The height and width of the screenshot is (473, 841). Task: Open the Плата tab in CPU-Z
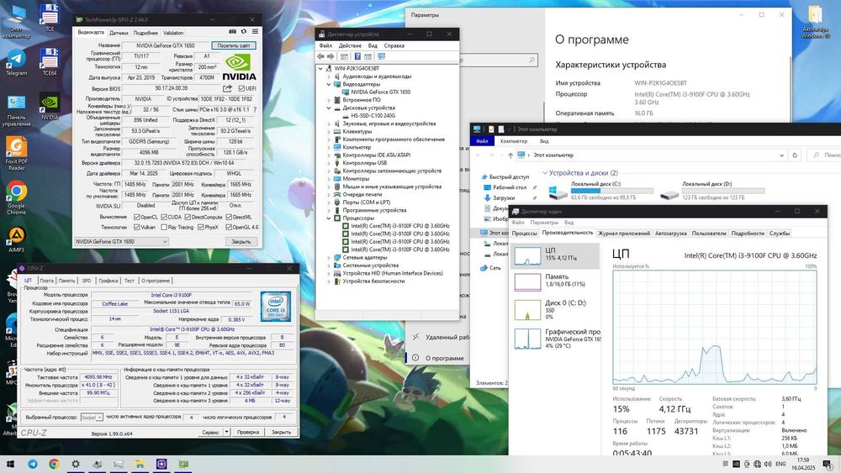tap(46, 281)
